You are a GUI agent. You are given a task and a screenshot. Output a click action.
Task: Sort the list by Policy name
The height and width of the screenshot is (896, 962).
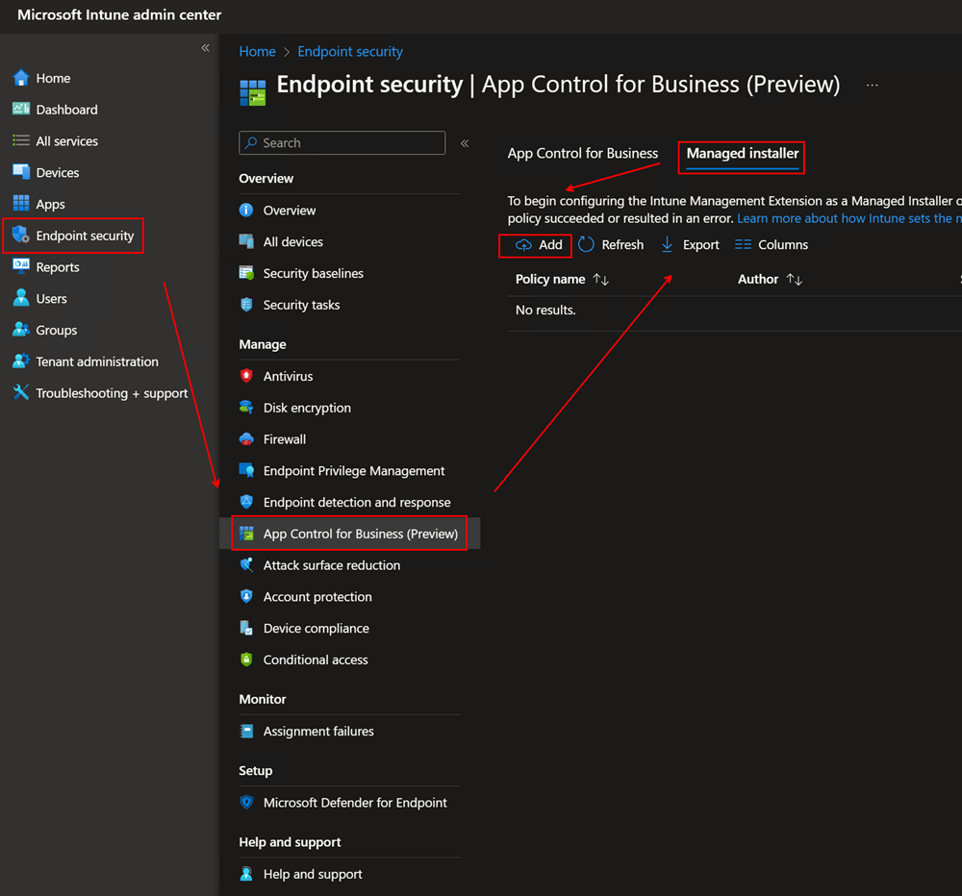click(x=562, y=279)
